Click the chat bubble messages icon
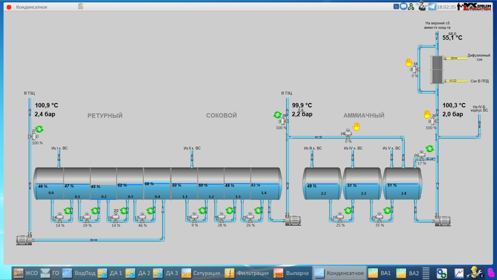Screen dimensions: 497x280 coord(403,6)
